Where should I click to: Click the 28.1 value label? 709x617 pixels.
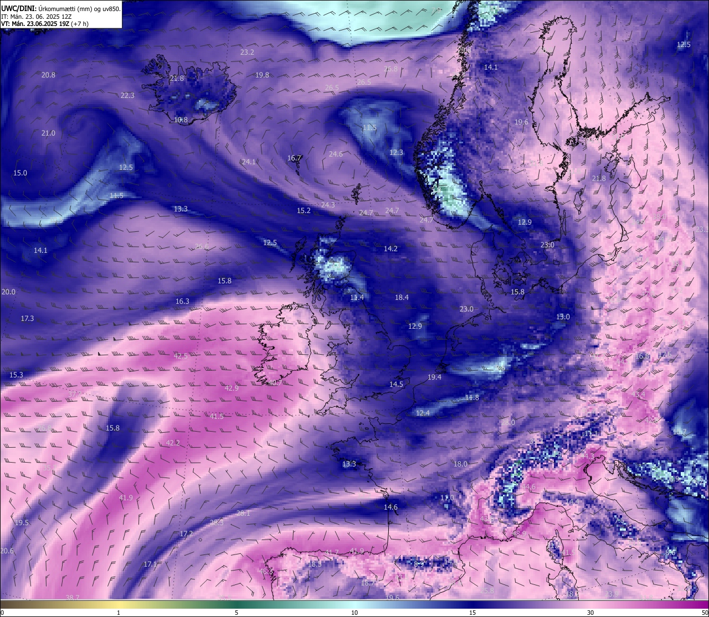click(243, 514)
